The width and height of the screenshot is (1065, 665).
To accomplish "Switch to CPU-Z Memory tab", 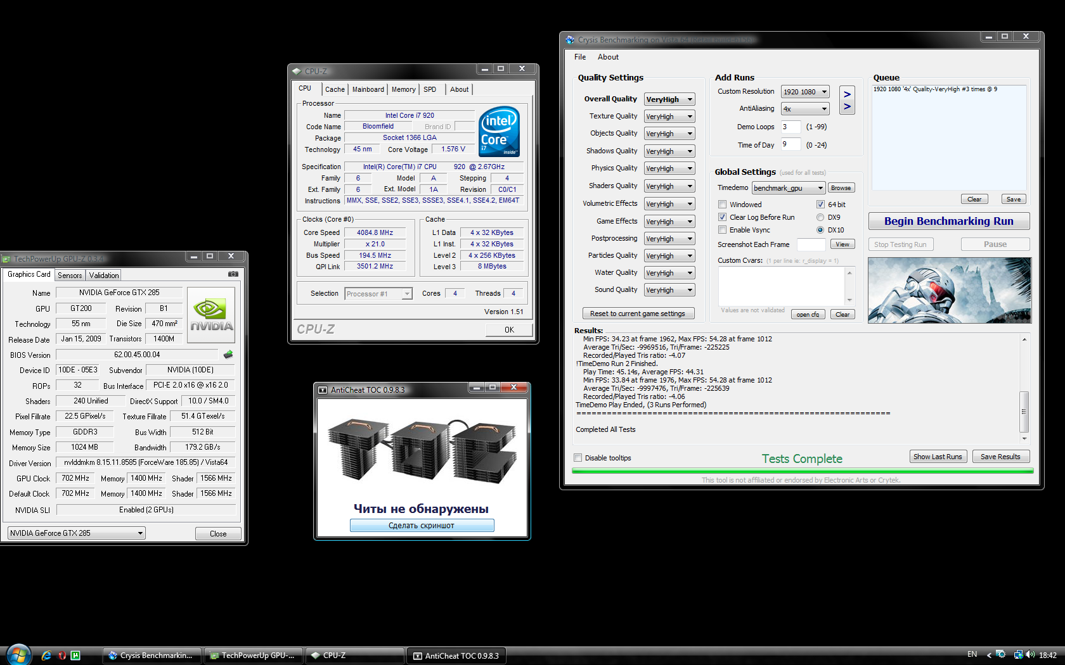I will [403, 89].
